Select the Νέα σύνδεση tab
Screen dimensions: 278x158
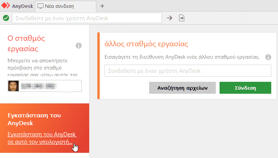(x=66, y=6)
